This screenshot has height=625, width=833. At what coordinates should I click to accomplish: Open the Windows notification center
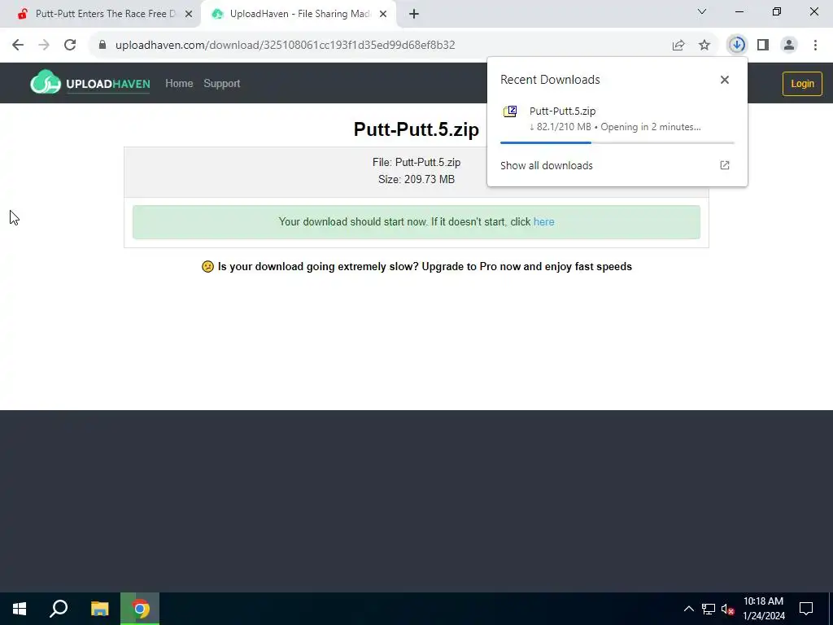pos(806,609)
